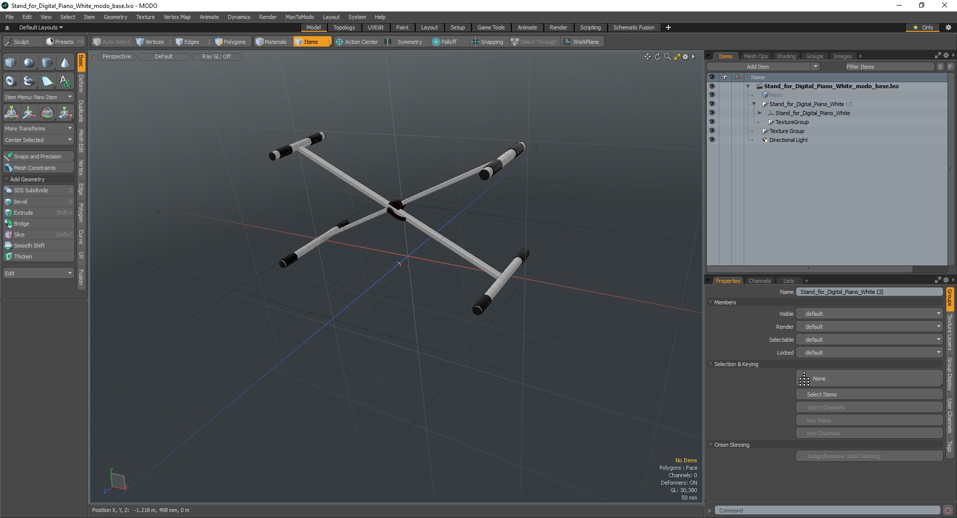This screenshot has height=518, width=957.
Task: Switch to the Shading tab
Action: pyautogui.click(x=786, y=56)
